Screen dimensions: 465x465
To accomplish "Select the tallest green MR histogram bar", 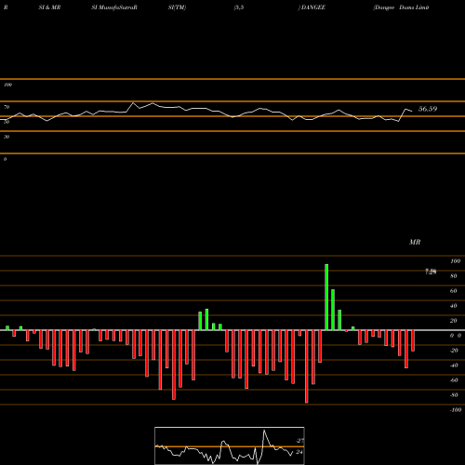I will click(326, 297).
